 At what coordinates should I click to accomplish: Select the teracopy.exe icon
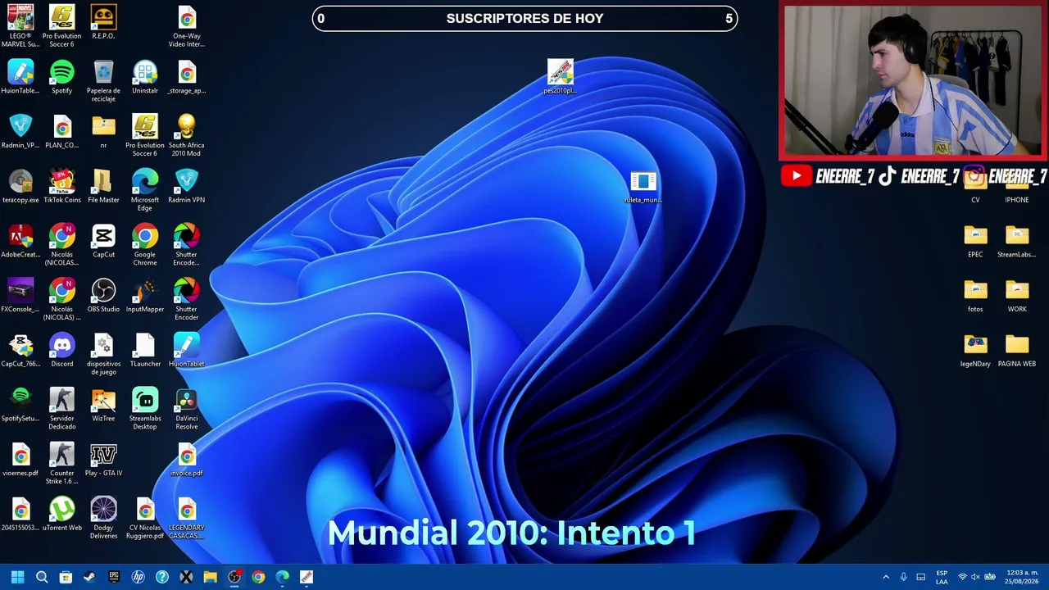coord(20,187)
